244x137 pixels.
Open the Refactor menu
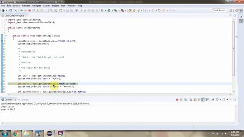(26, 6)
